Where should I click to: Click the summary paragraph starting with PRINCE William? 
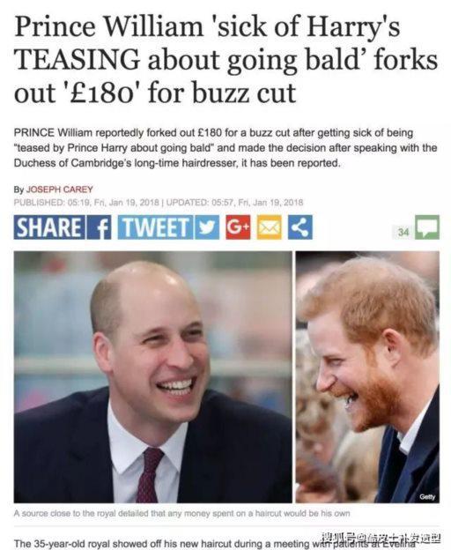click(225, 148)
